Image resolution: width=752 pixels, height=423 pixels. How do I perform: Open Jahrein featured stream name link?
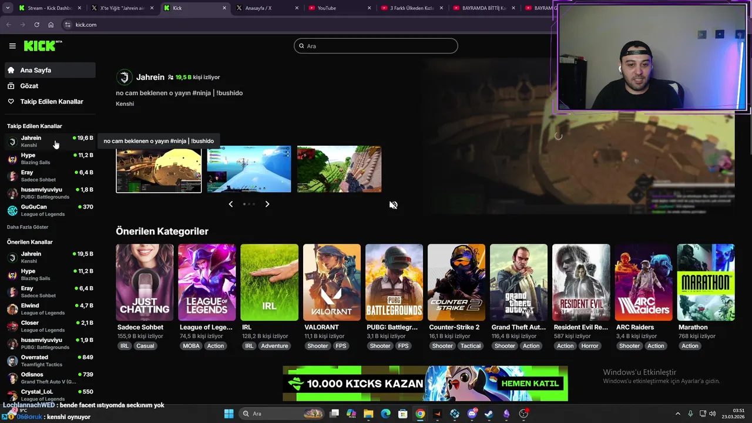pyautogui.click(x=150, y=77)
